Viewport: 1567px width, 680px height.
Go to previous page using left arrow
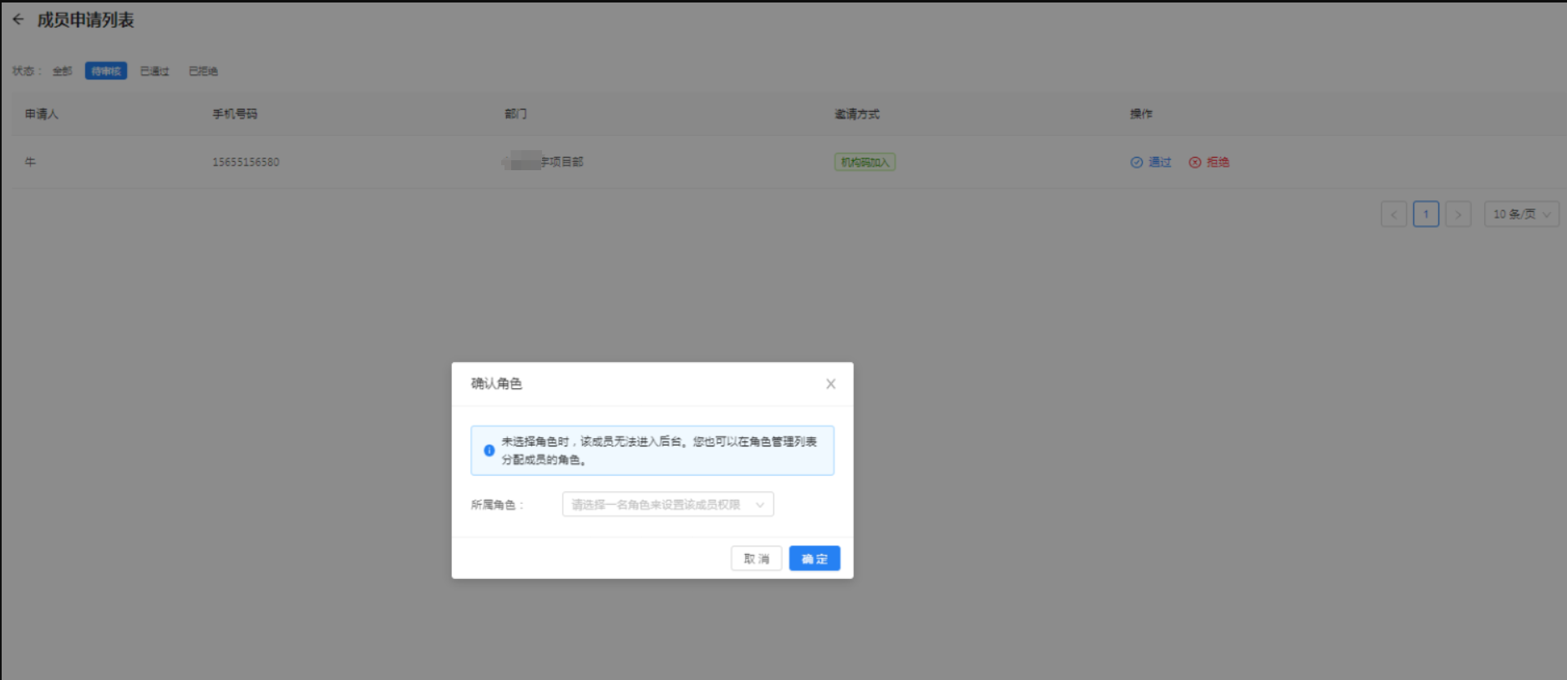(x=1393, y=214)
